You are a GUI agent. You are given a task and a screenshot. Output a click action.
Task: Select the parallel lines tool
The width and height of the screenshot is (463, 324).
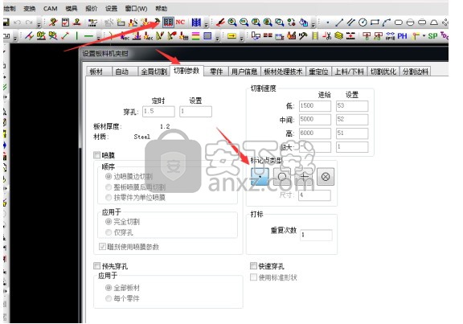tap(350, 23)
